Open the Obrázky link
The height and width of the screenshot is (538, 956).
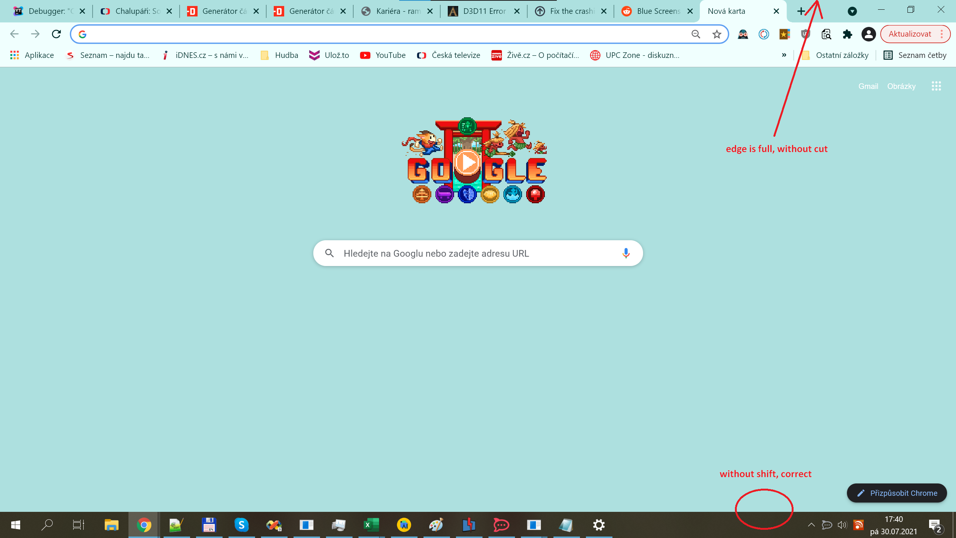pyautogui.click(x=901, y=86)
